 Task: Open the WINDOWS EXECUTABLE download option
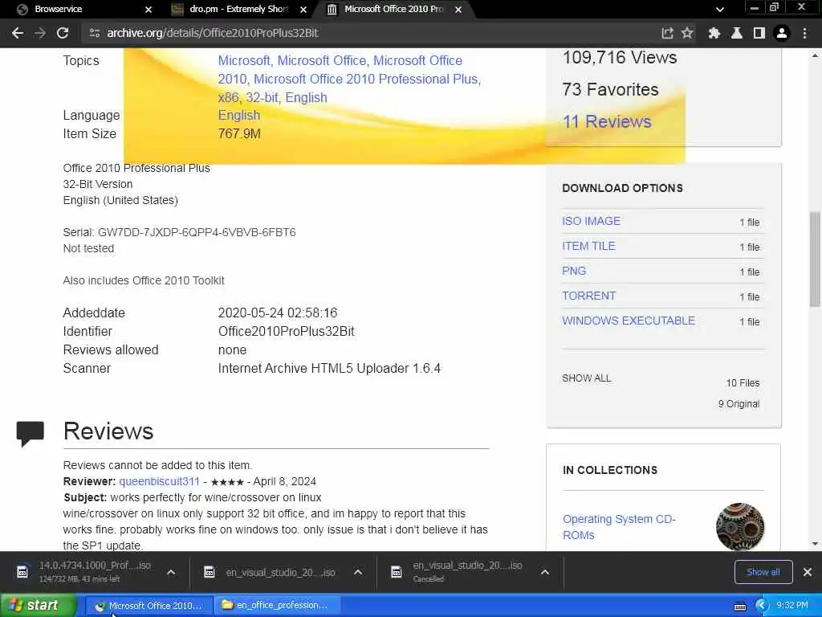[x=629, y=321]
